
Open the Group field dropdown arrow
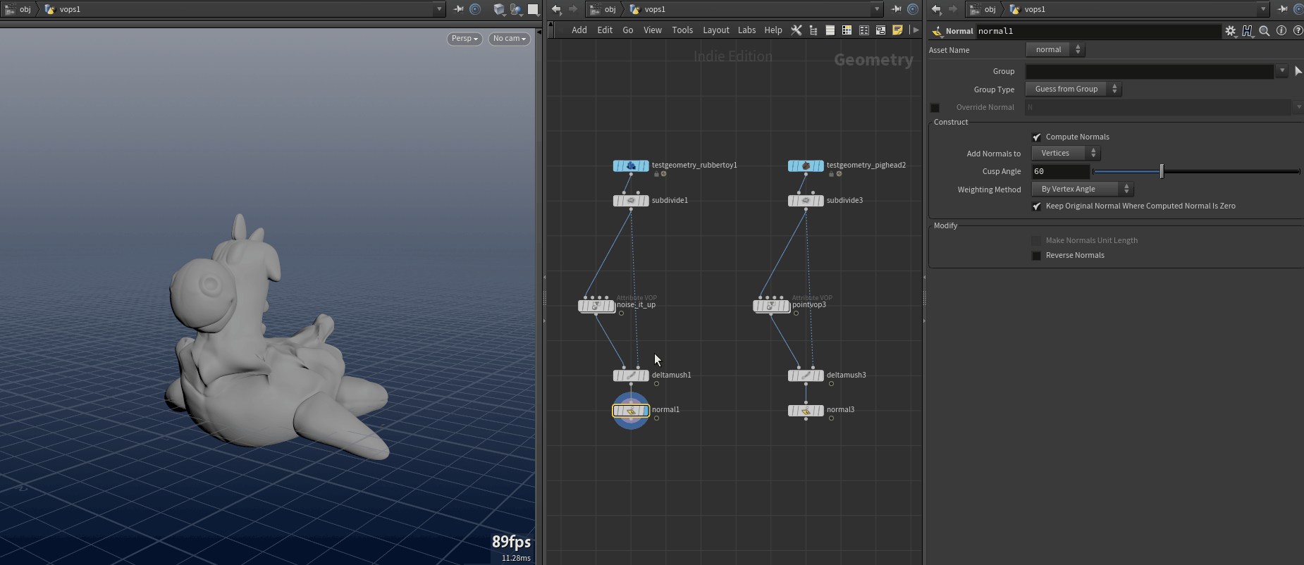tap(1282, 71)
